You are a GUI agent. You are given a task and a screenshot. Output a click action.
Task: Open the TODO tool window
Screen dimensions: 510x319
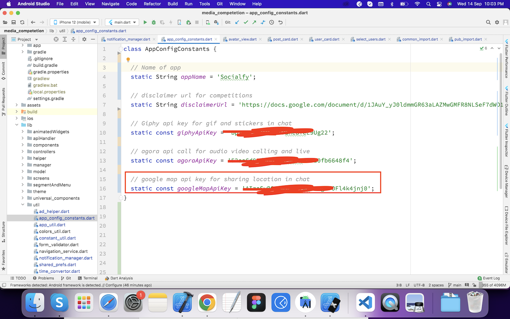(18, 278)
